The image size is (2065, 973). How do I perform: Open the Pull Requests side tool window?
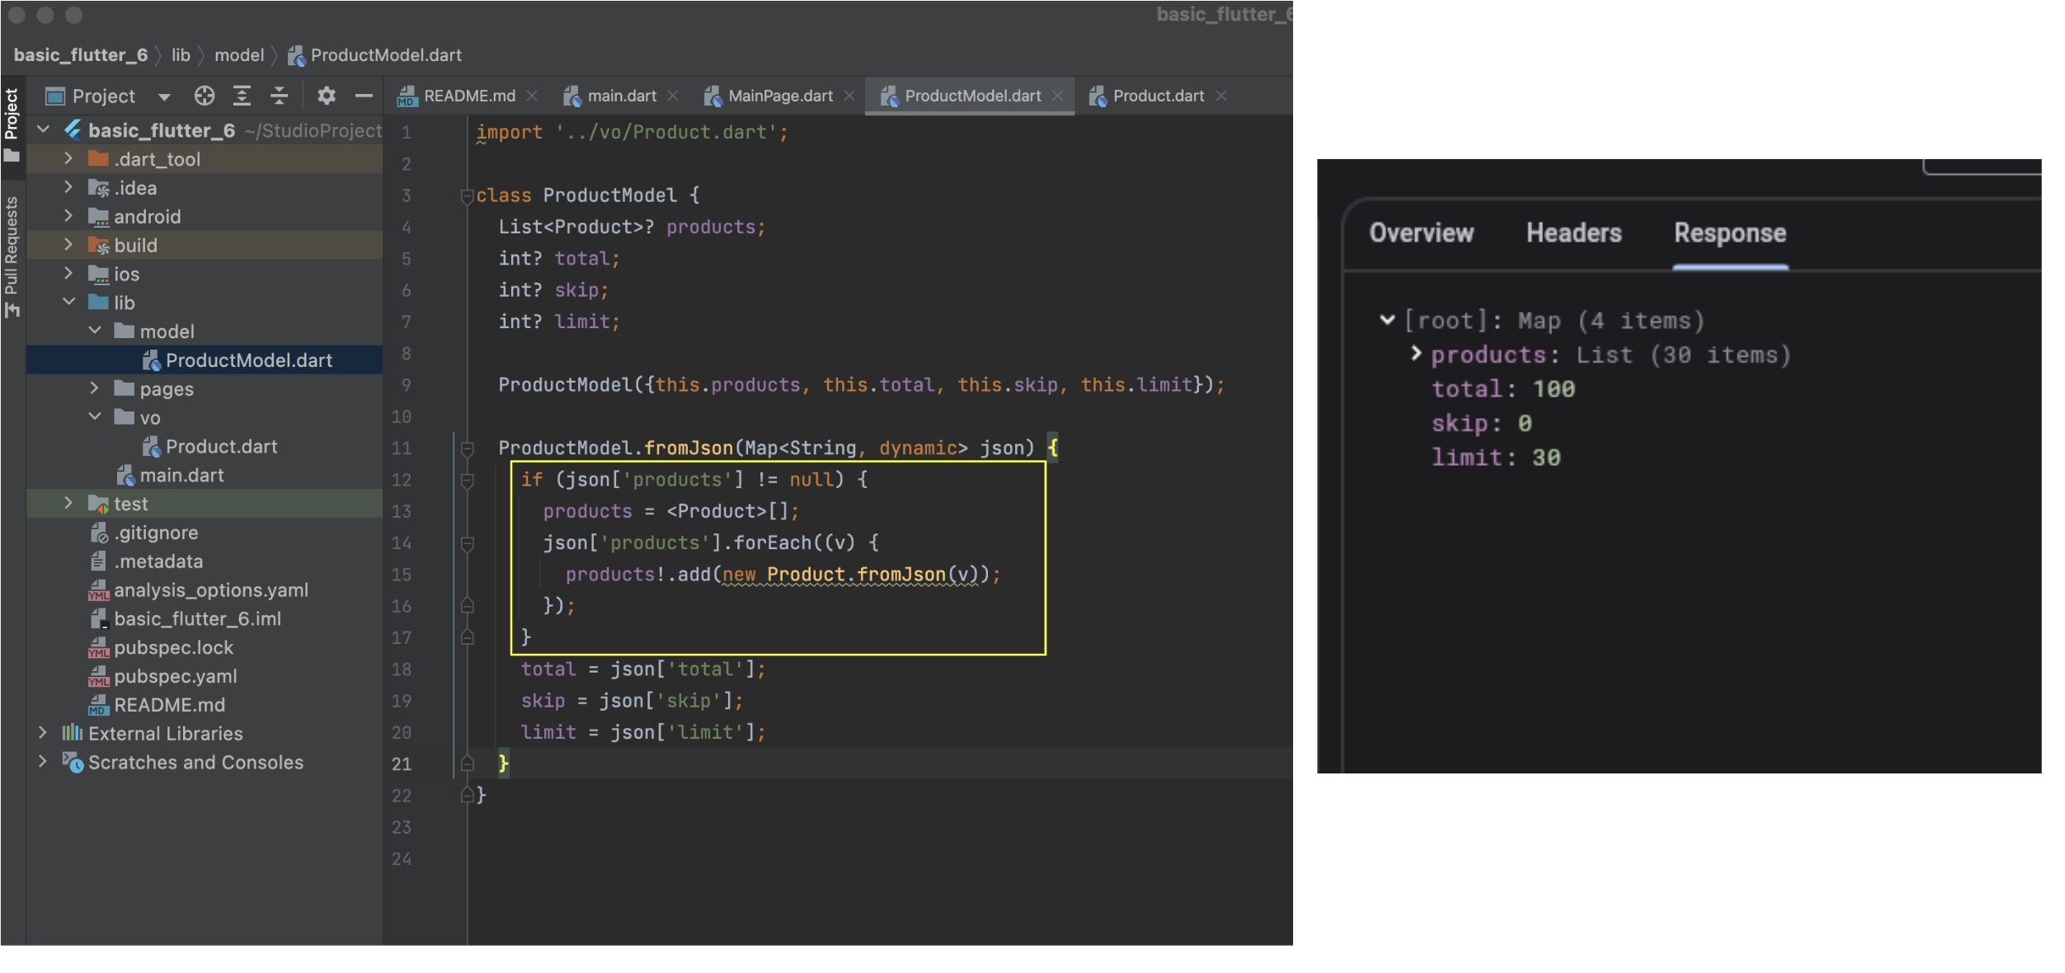coord(12,246)
